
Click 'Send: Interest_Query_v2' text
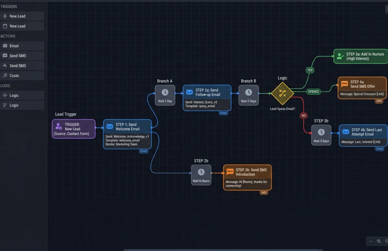pos(201,102)
